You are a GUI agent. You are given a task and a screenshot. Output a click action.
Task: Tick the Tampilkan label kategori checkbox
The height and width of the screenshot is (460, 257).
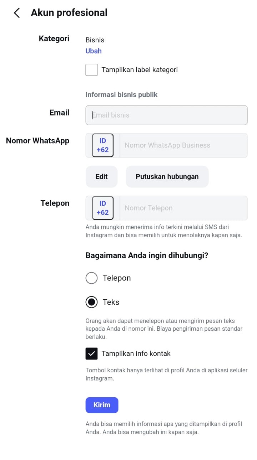tap(92, 70)
